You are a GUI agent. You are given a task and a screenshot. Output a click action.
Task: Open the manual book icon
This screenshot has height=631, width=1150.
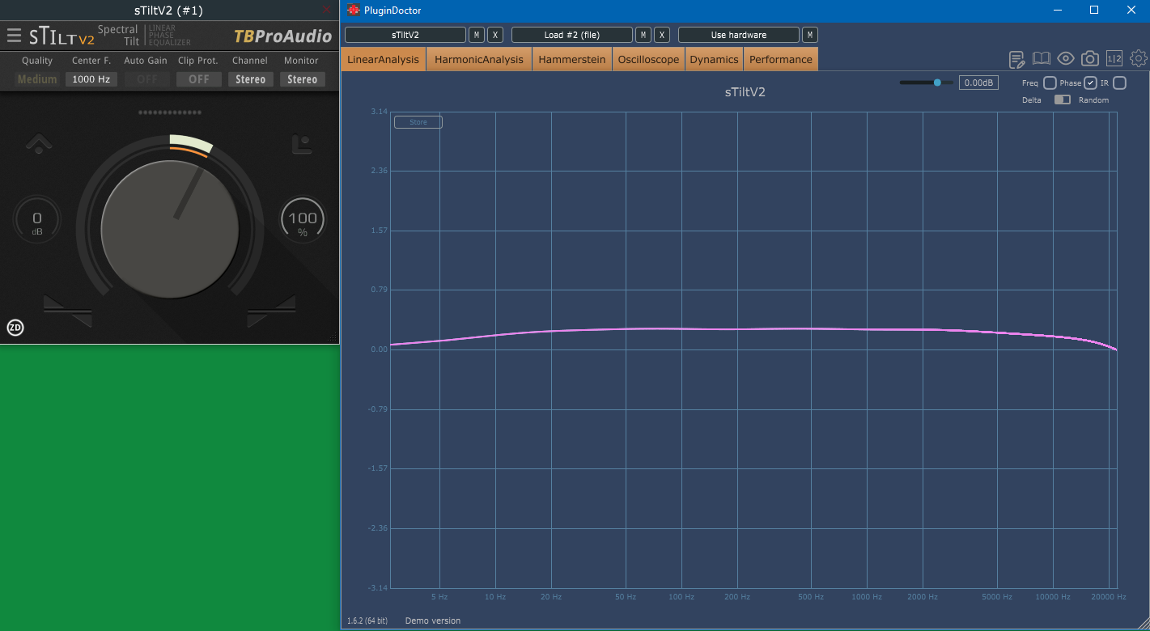[x=1041, y=58]
